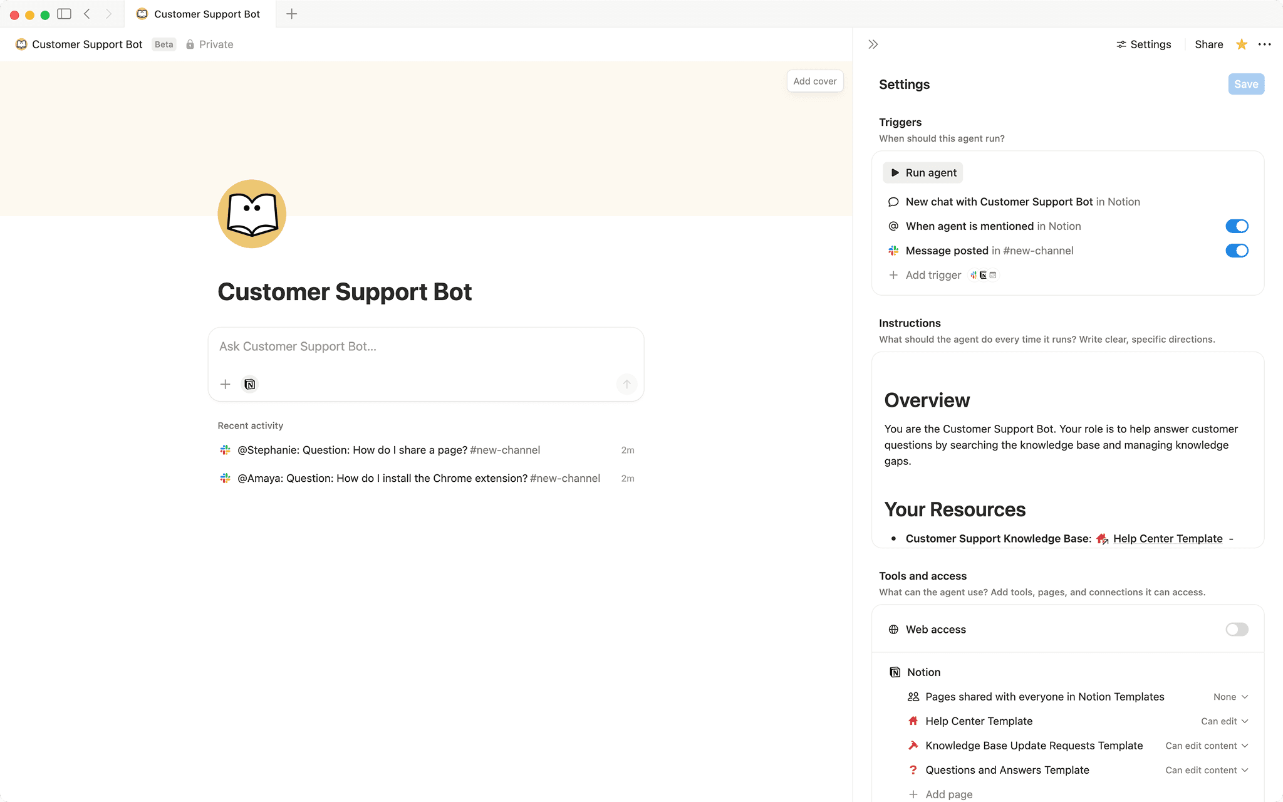Open the Settings panel menu

[x=1265, y=44]
